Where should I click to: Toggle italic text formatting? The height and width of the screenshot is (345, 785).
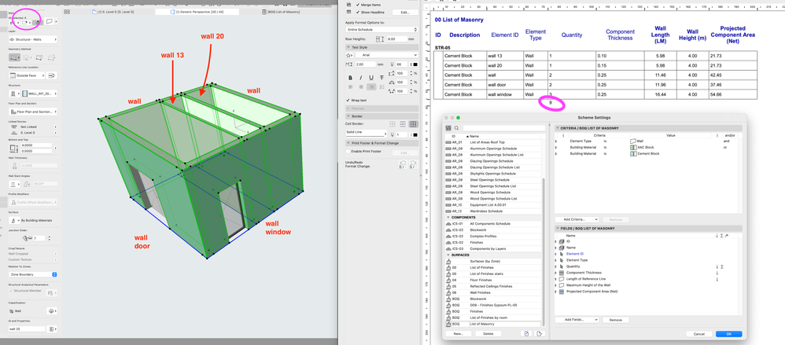coord(361,78)
